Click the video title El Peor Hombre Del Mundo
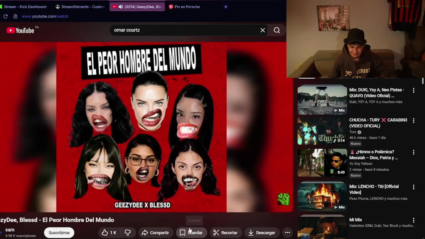 click(57, 220)
